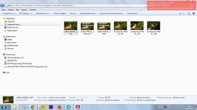Open Google Chrome from taskbar
197x110 pixels.
[x=33, y=107]
